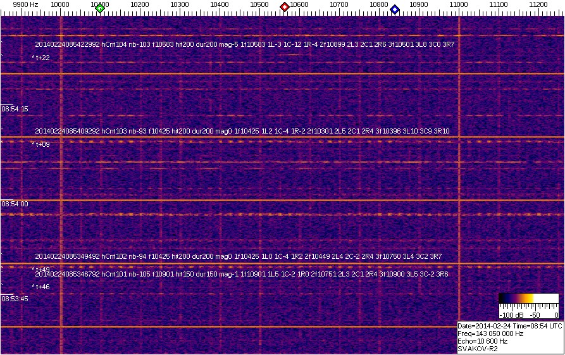
Task: Click the hCnt104 detection annotation line
Action: coord(244,44)
